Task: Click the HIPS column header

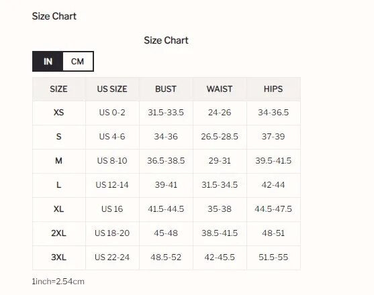Action: (x=273, y=89)
